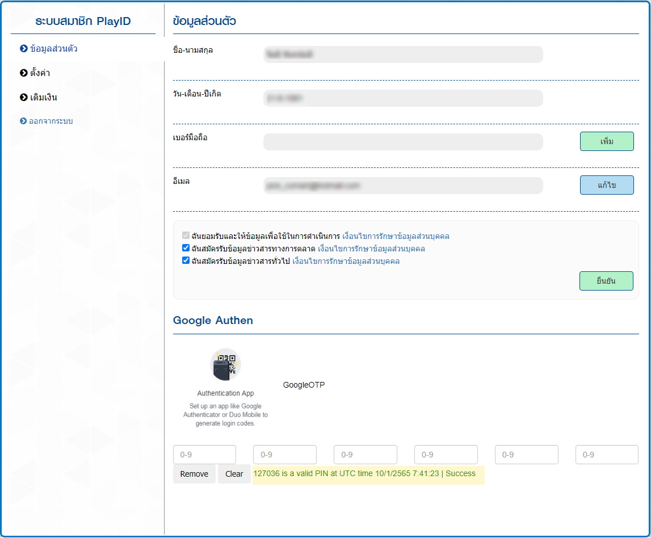The height and width of the screenshot is (538, 651).
Task: Click the mobile number เบอร์มือถือ field
Action: click(x=403, y=142)
